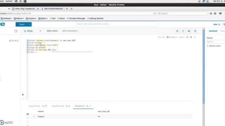Click the Tables search field in Assistant

pyautogui.click(x=216, y=42)
